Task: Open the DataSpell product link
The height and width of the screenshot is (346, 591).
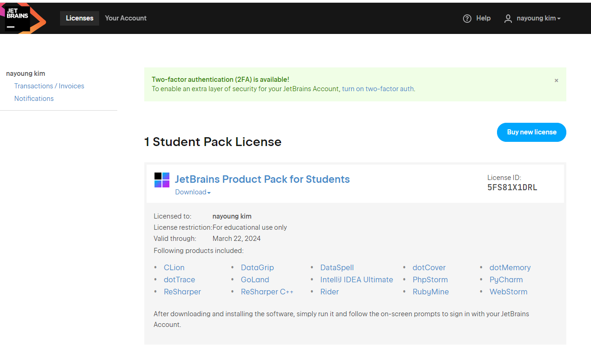Action: click(x=337, y=267)
